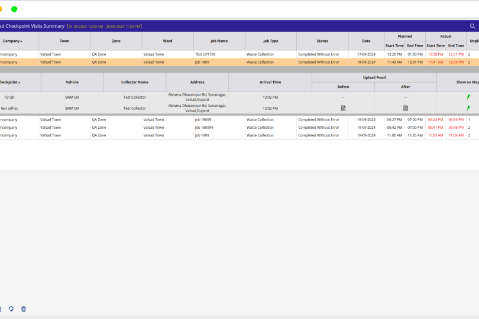Select the TEst UP1709 job row
The image size is (479, 319).
click(219, 54)
